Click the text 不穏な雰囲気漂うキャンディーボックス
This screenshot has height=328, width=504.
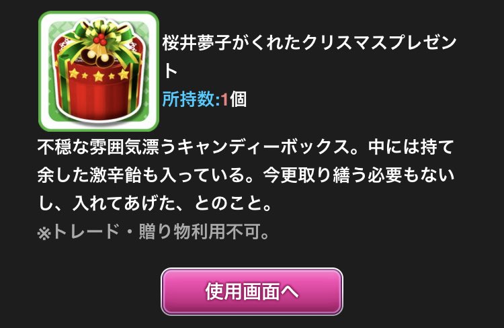coord(194,147)
